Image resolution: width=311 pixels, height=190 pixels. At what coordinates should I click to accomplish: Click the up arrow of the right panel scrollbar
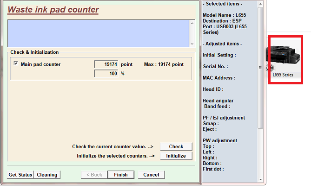(x=260, y=4)
